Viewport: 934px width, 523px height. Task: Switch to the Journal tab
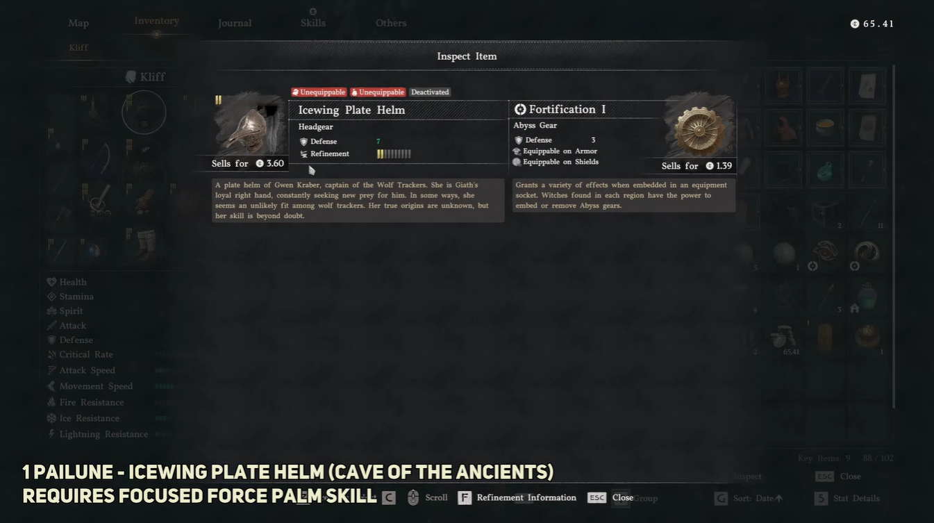coord(235,23)
